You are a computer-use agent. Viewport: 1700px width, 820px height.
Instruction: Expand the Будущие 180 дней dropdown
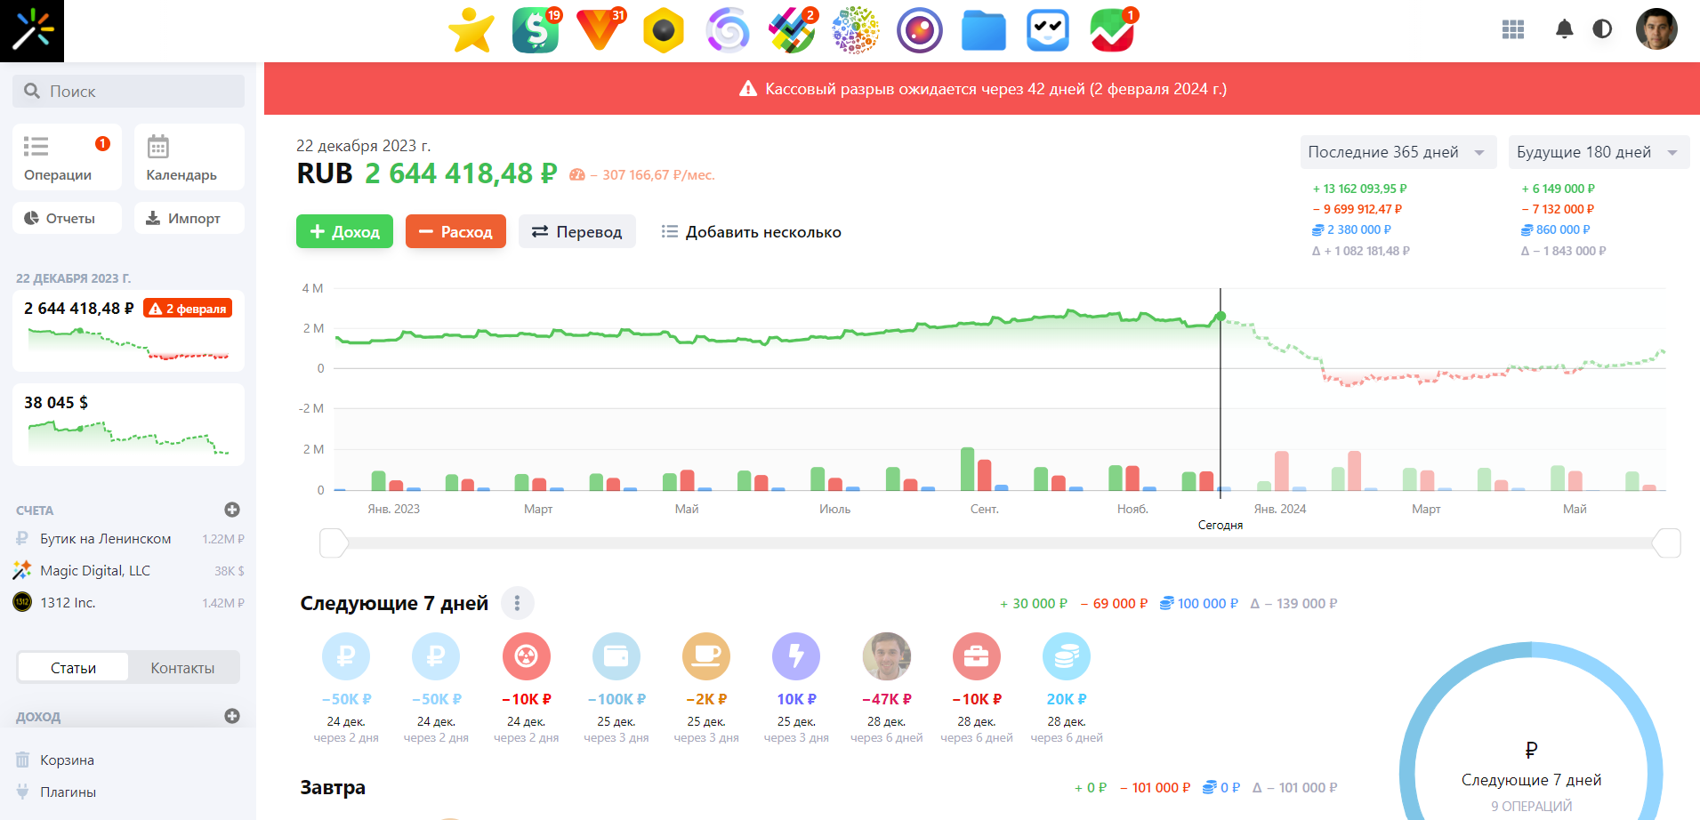tap(1598, 152)
